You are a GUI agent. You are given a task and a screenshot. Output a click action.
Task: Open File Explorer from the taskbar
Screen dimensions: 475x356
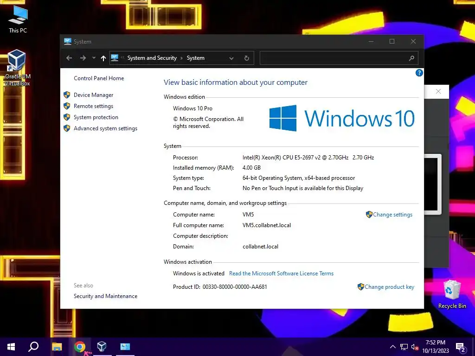tap(57, 347)
